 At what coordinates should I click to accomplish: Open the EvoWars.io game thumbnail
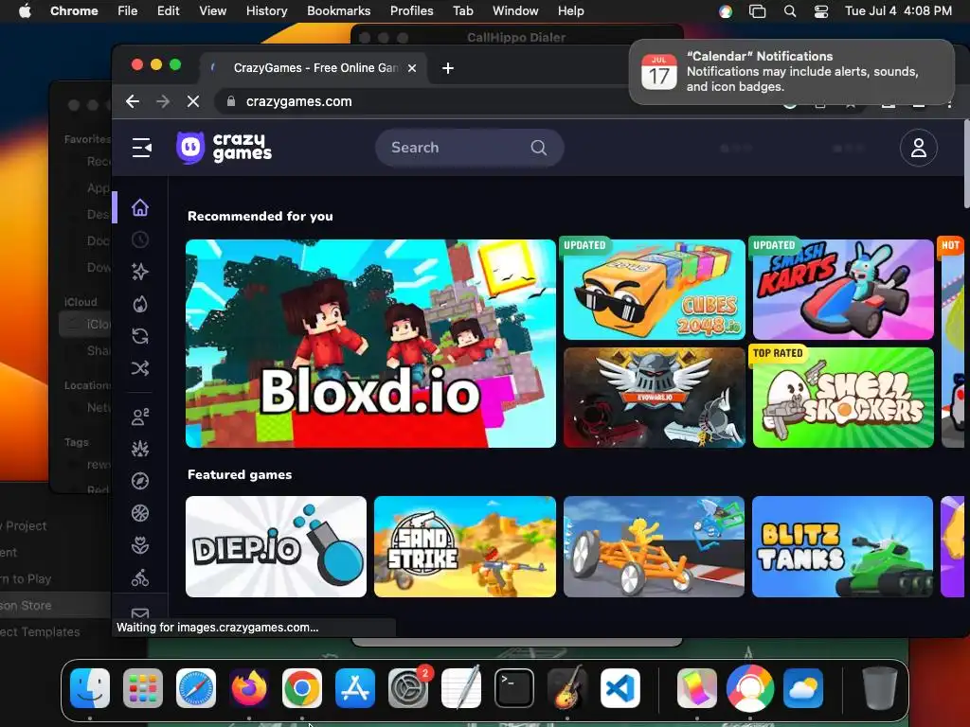pyautogui.click(x=654, y=398)
